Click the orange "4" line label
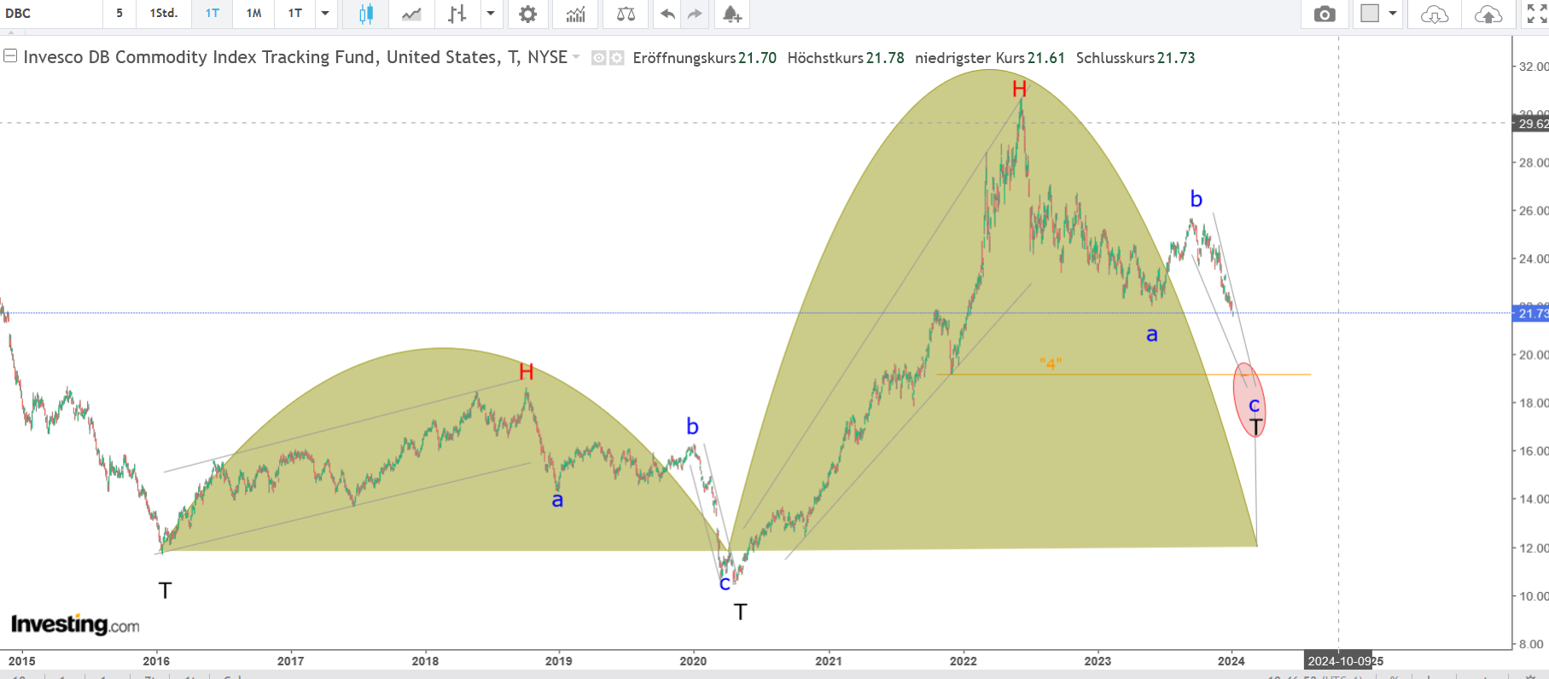 point(1051,364)
